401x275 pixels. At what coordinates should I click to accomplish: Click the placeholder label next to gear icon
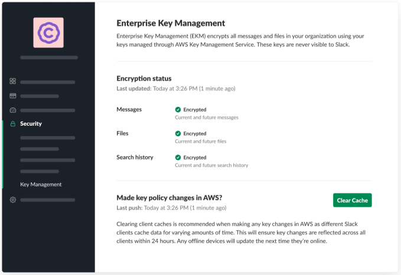47,201
